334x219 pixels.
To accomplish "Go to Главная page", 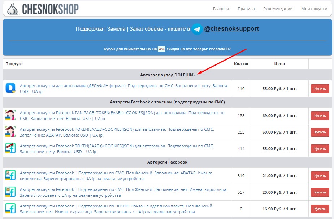I will (x=221, y=9).
